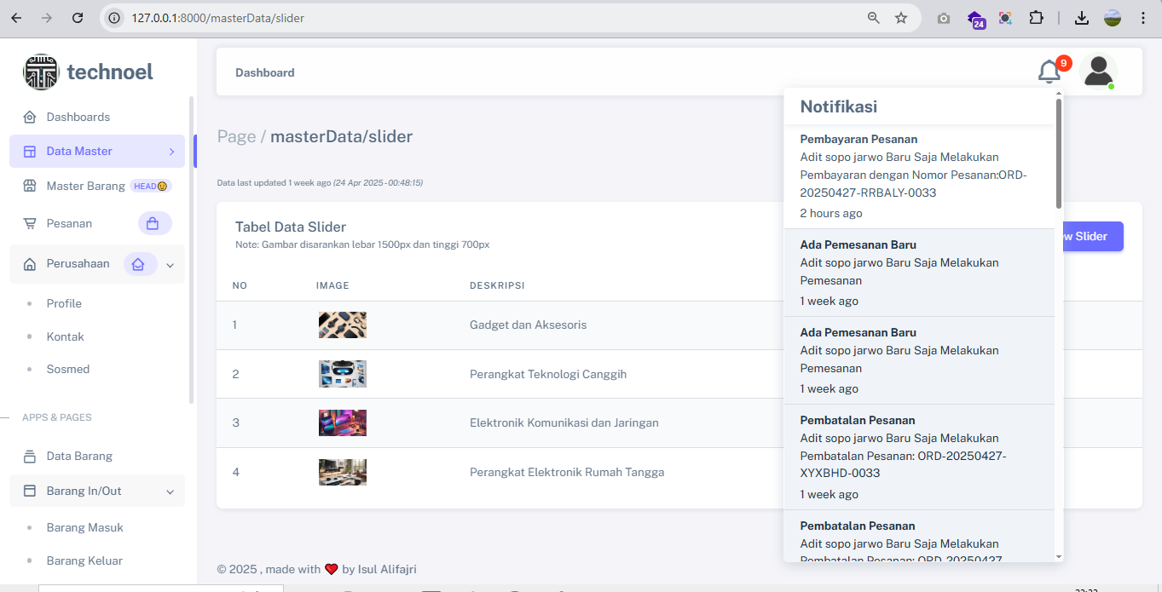Bookmark this page with star icon
This screenshot has width=1162, height=592.
pos(901,18)
